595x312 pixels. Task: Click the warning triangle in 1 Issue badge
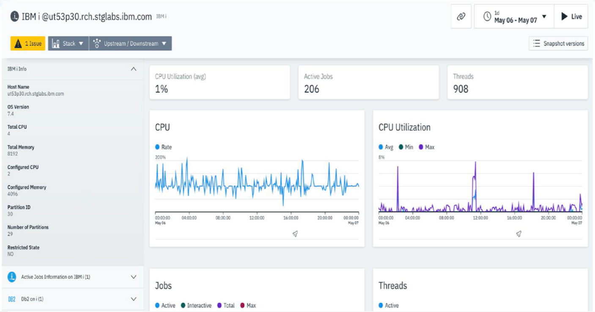[18, 44]
